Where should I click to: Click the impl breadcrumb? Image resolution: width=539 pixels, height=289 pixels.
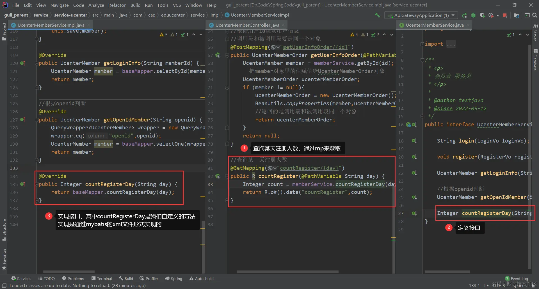[215, 15]
